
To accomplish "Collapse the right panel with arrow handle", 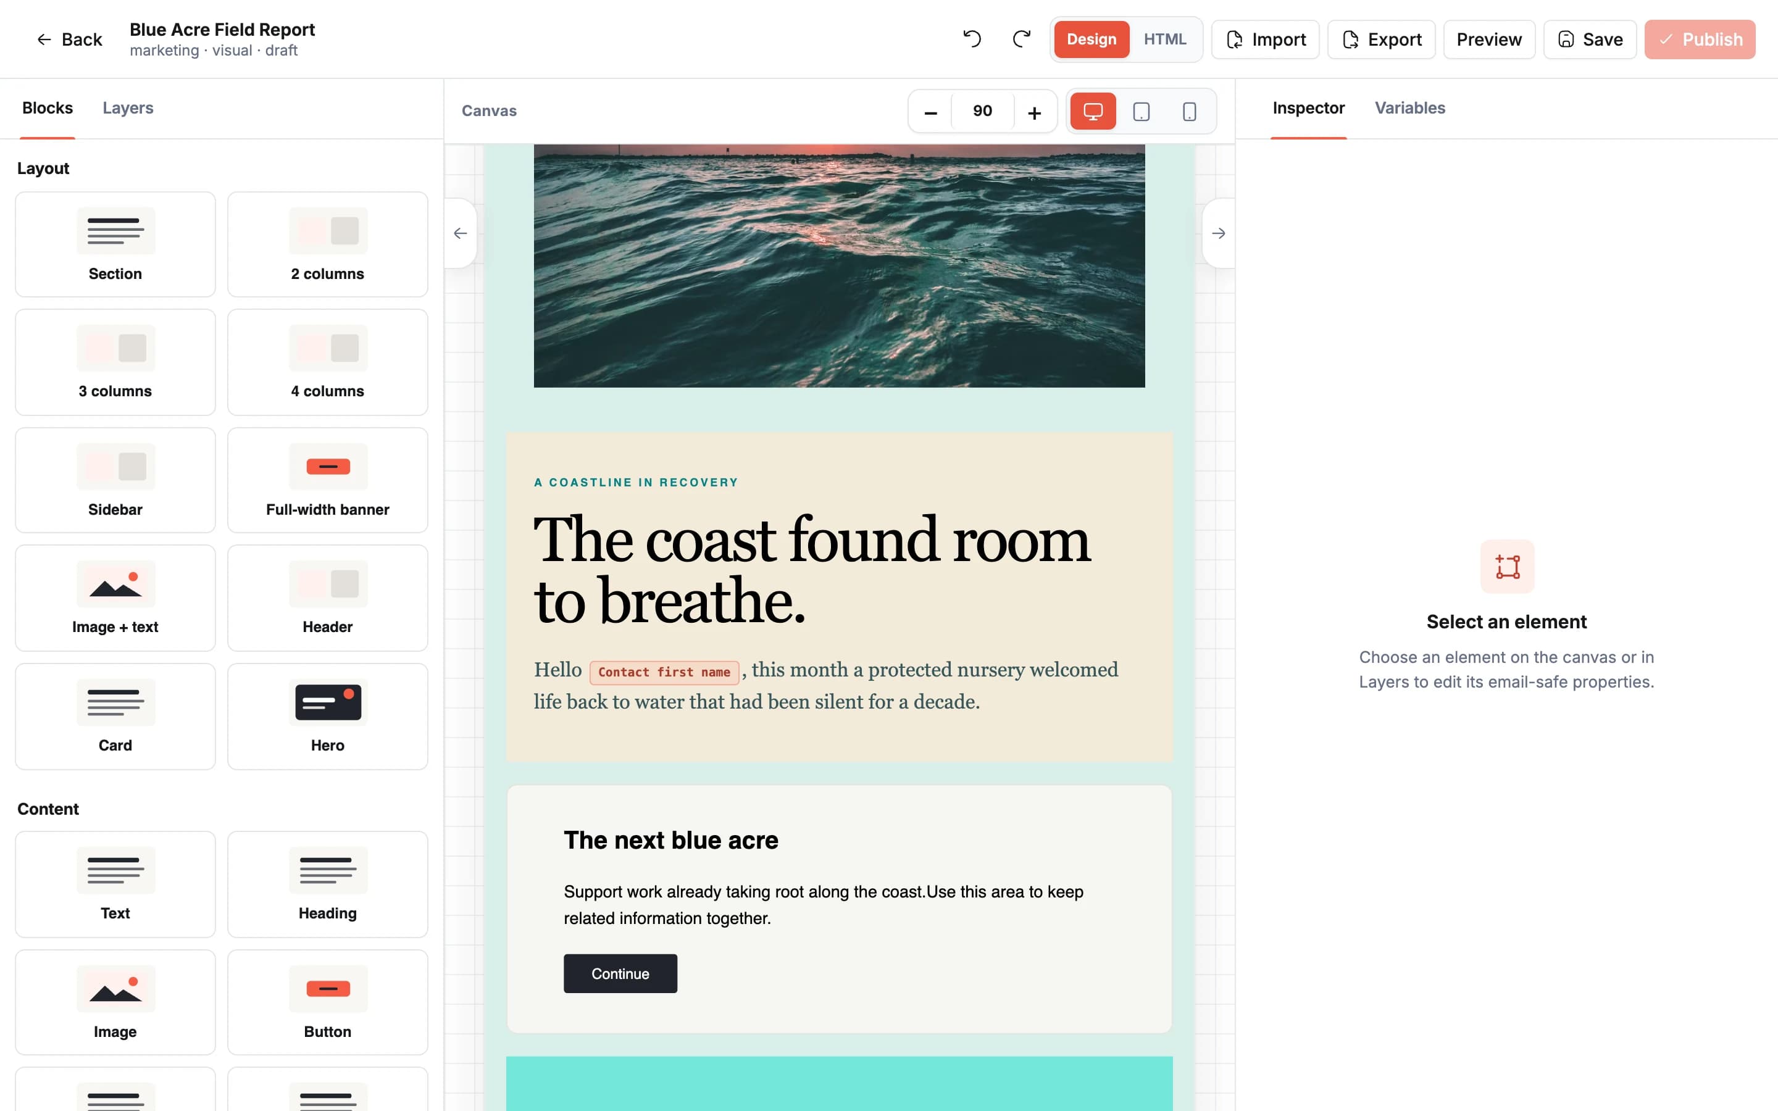I will (x=1218, y=233).
